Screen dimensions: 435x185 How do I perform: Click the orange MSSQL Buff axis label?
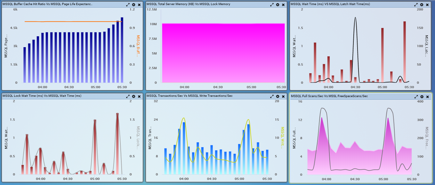[138, 46]
